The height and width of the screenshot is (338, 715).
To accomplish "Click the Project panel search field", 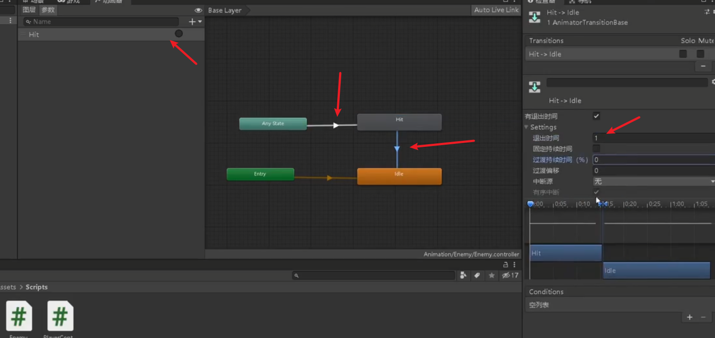I will (373, 275).
